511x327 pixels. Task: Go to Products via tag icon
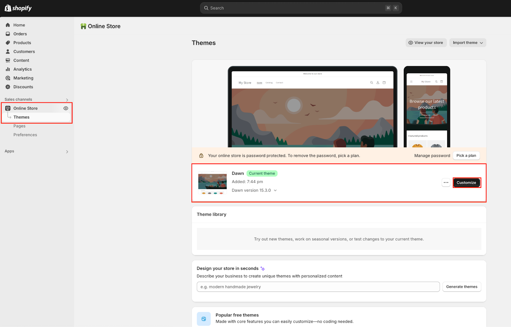(x=8, y=43)
